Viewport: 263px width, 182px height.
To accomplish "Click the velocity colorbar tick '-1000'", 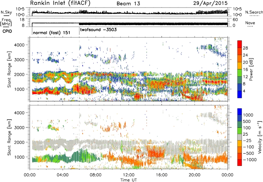I will 250,160.
